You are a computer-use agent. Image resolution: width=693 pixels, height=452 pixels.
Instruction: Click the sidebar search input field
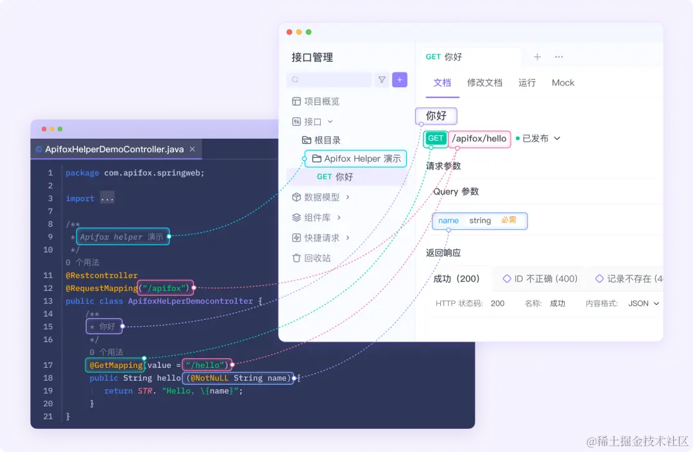point(329,80)
